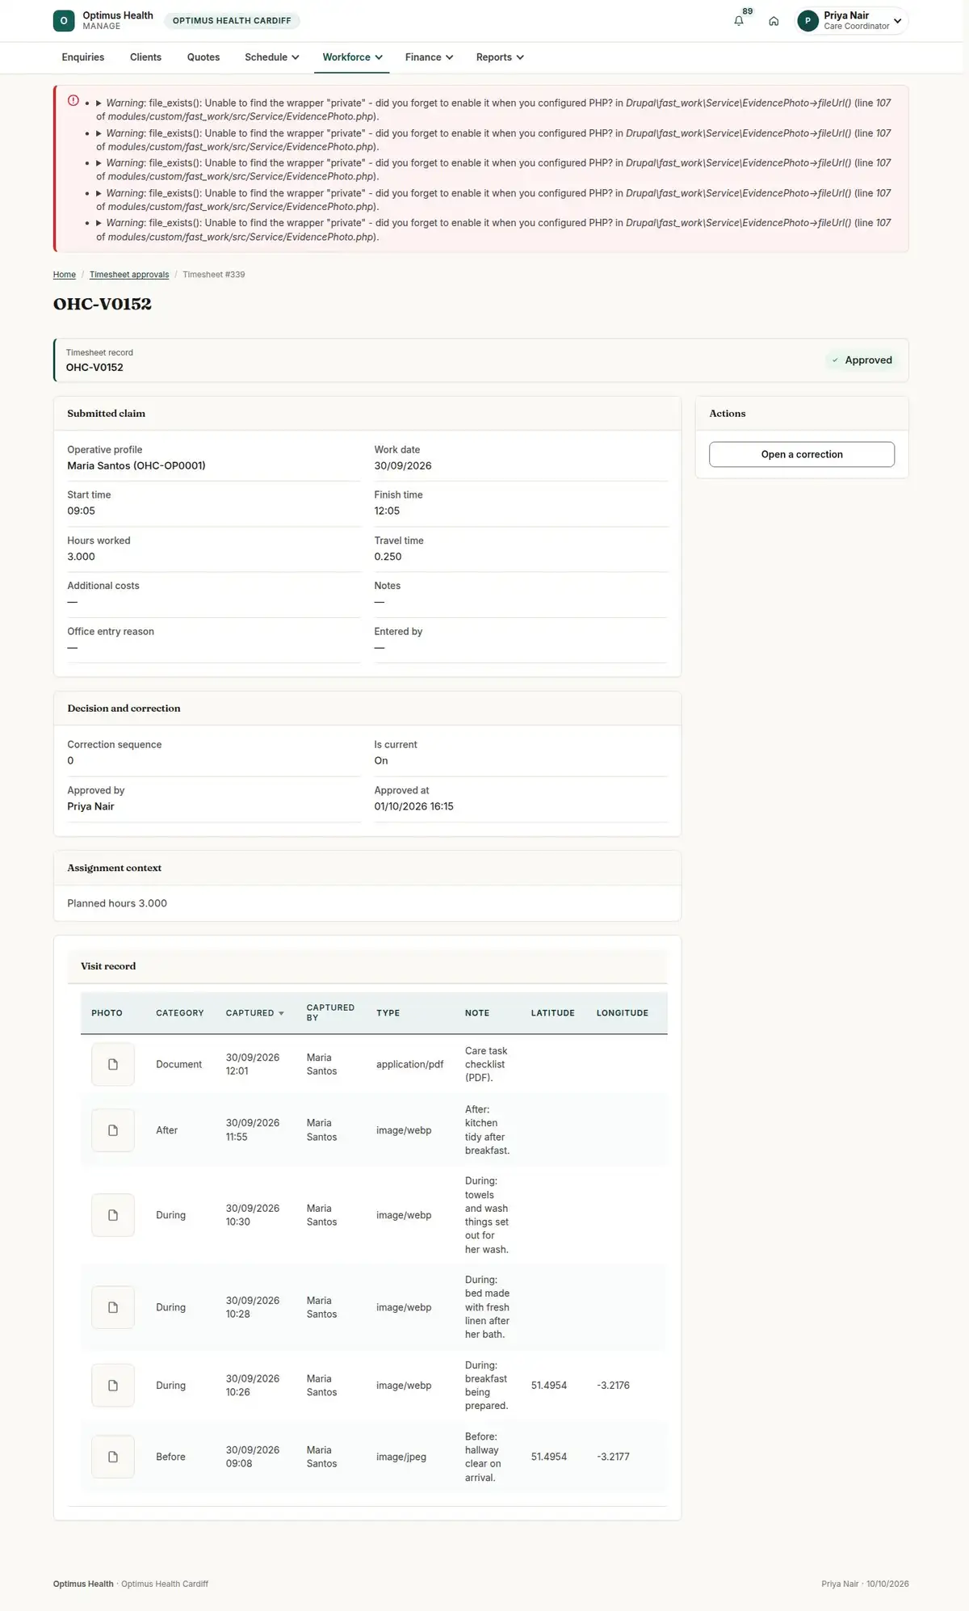Click the Note column header

[x=477, y=1013]
